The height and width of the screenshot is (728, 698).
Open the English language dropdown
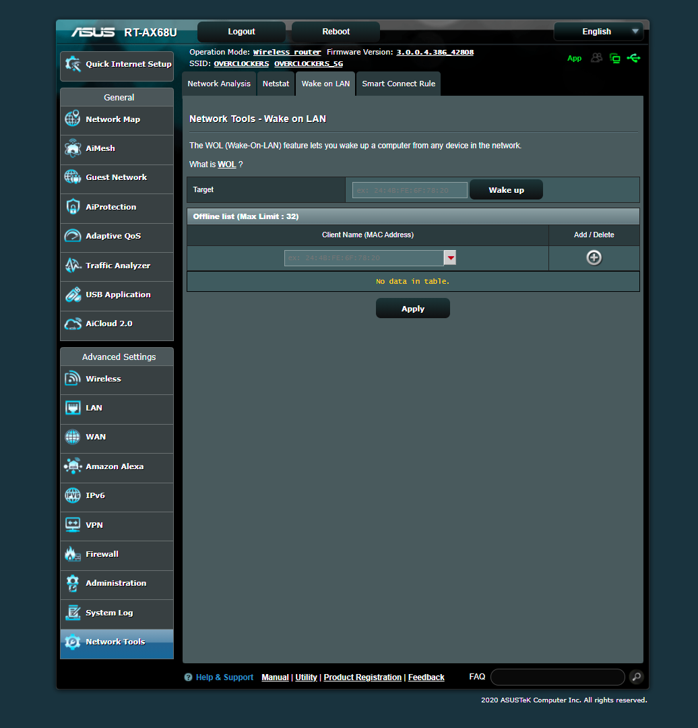(x=598, y=32)
